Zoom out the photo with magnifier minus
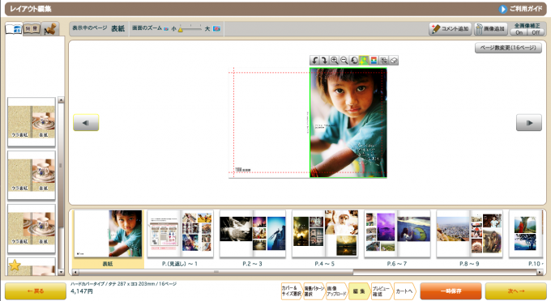 344,61
